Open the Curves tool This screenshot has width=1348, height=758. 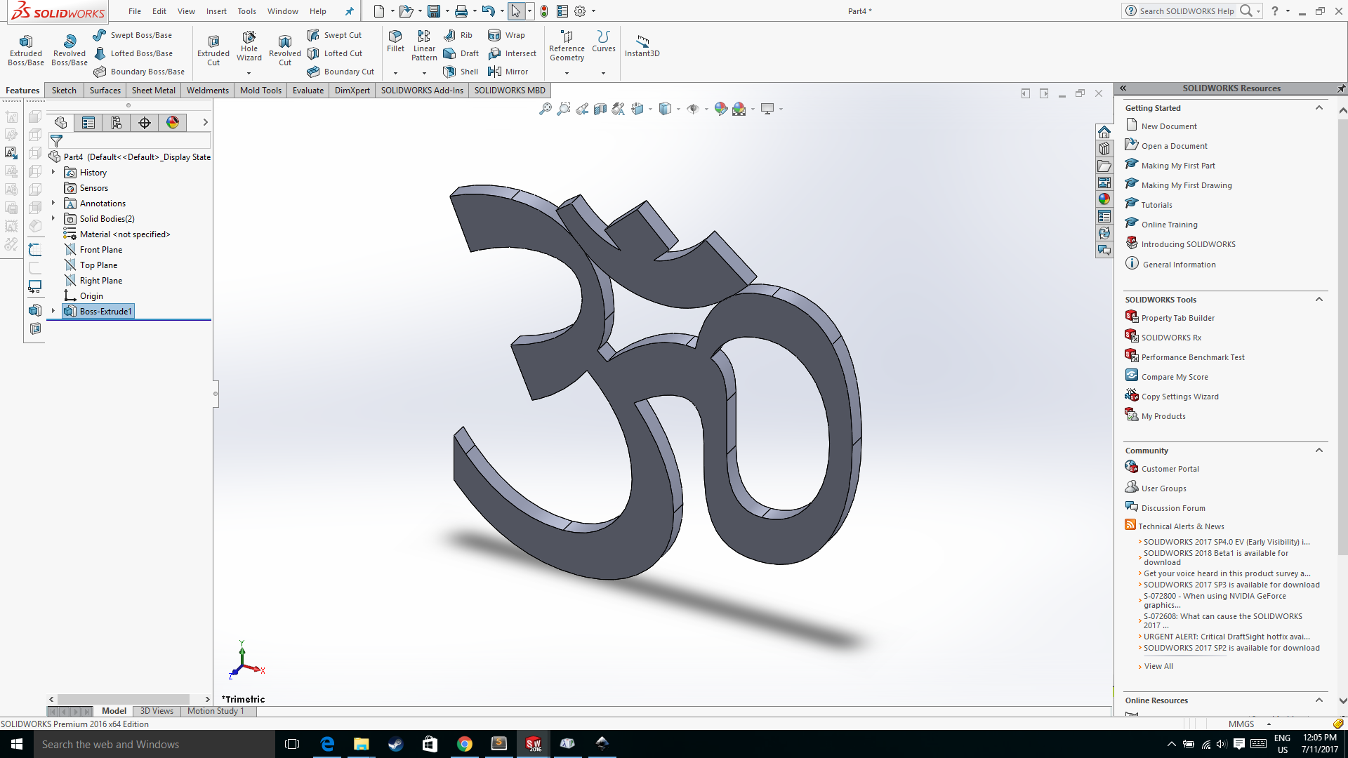click(x=604, y=41)
